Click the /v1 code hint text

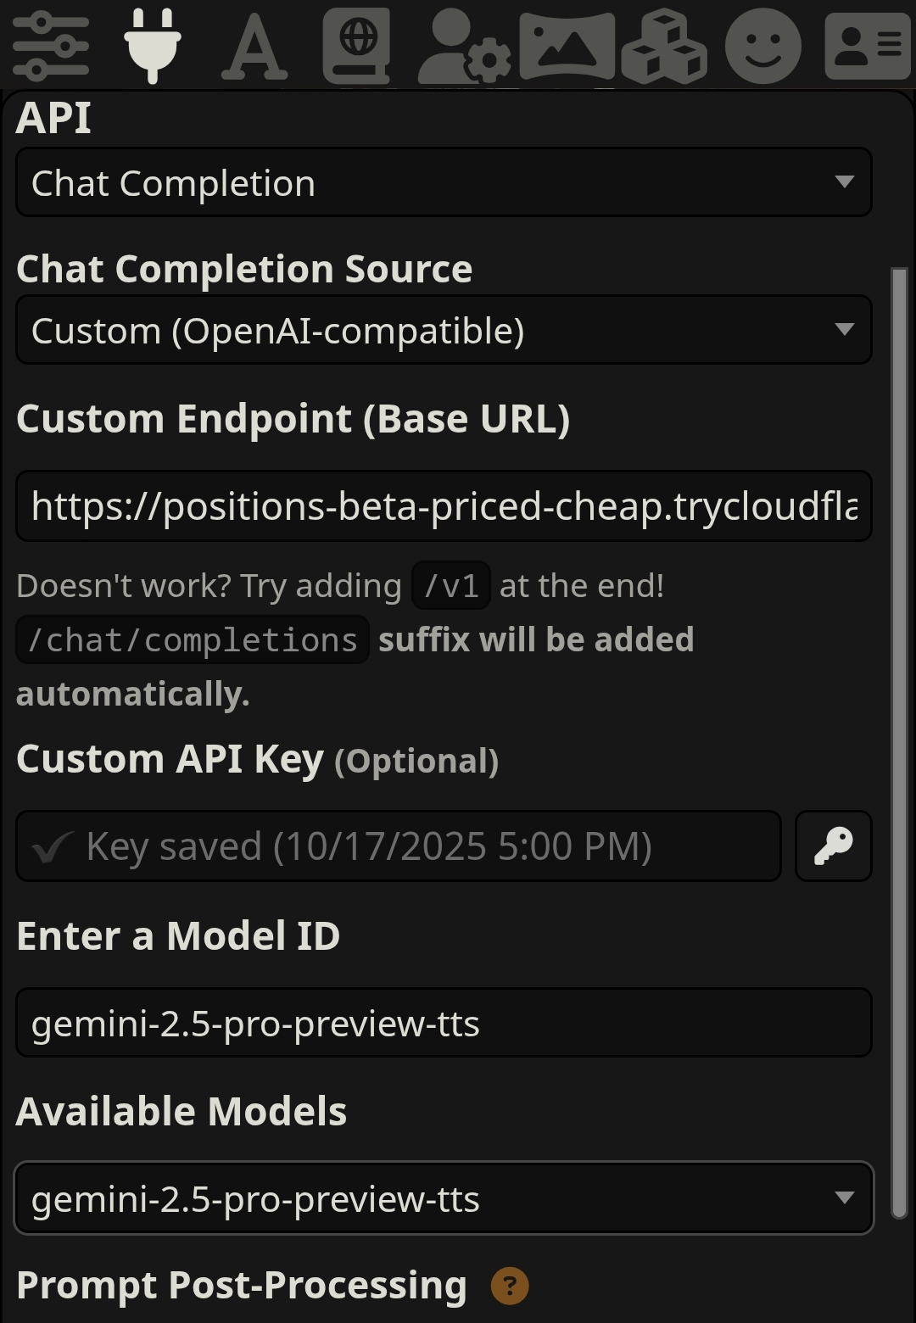pyautogui.click(x=451, y=586)
